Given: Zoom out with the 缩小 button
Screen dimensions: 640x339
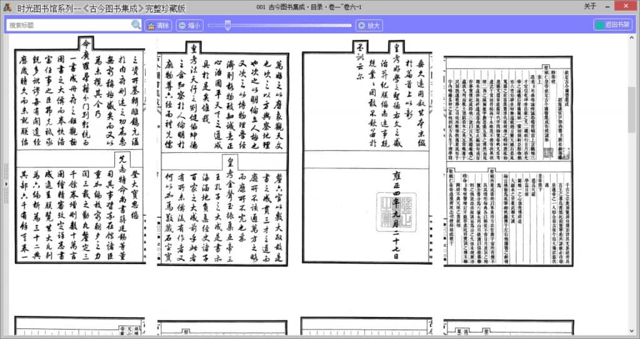Looking at the screenshot, I should coord(189,26).
